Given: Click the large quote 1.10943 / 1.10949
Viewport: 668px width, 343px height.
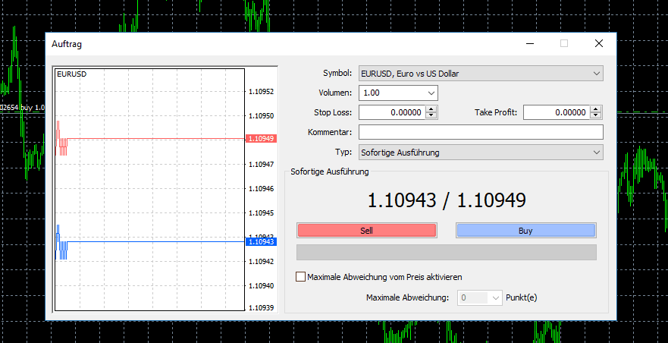Looking at the screenshot, I should pos(447,200).
